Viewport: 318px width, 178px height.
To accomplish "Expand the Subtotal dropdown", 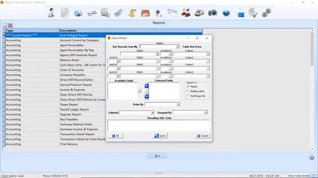I will click(153, 113).
